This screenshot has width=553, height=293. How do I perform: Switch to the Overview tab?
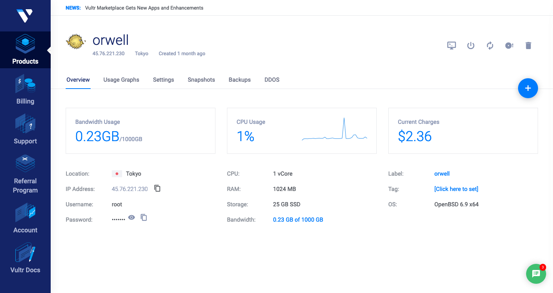[78, 80]
